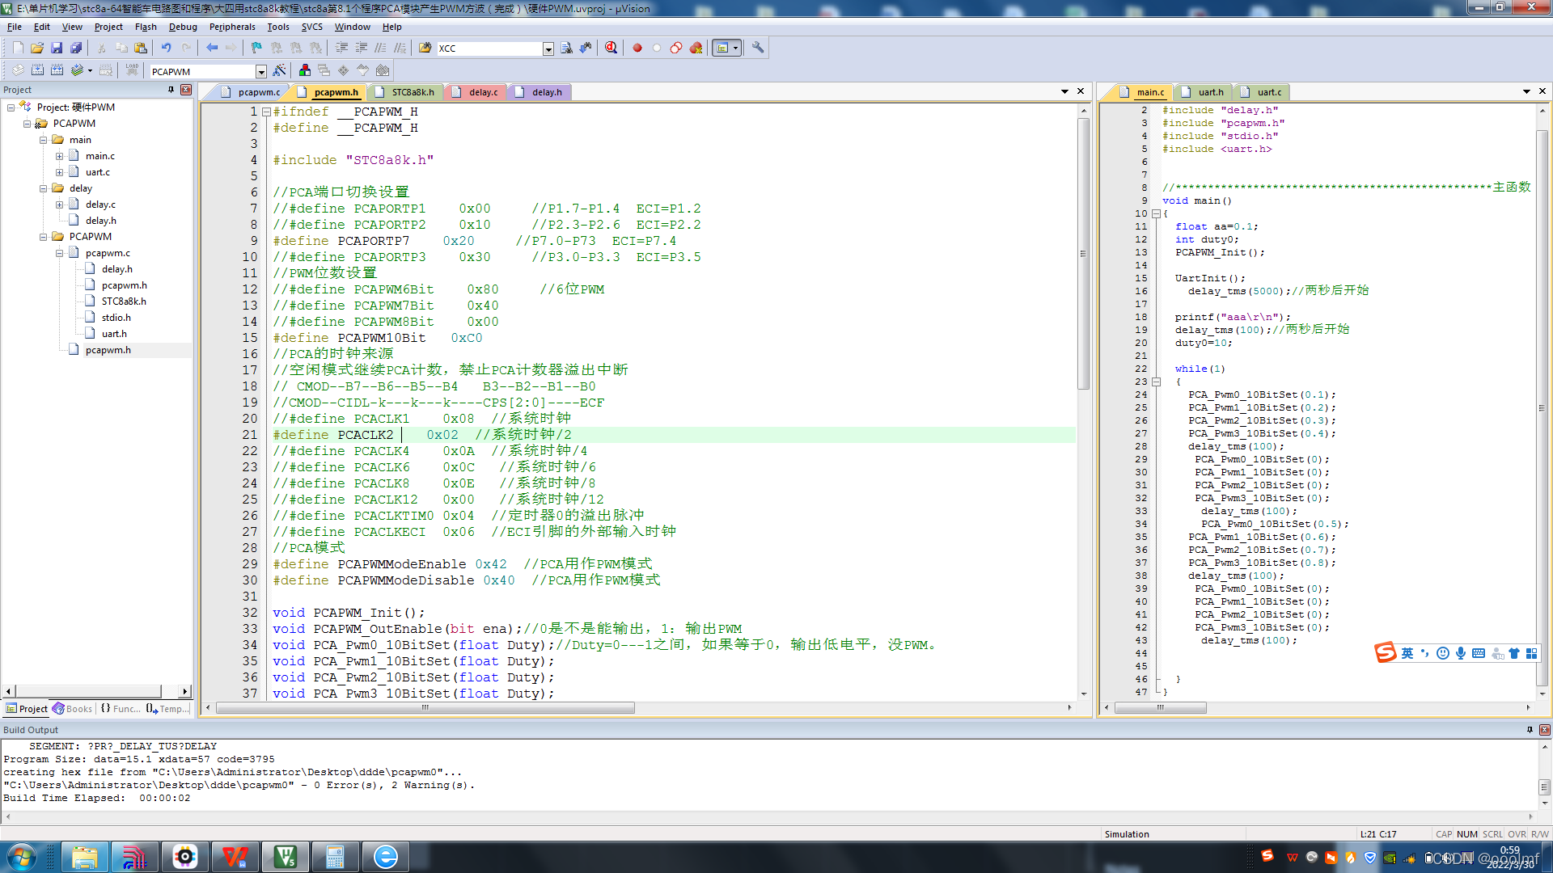Show the Functions panel tab
1553x873 pixels.
click(120, 709)
